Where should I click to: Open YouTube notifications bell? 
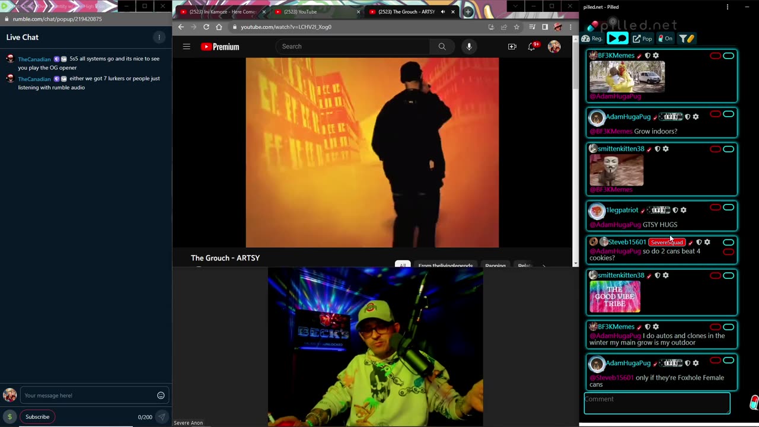pos(532,46)
